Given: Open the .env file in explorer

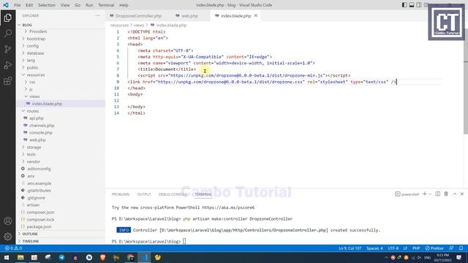Looking at the screenshot, I should coord(31,176).
